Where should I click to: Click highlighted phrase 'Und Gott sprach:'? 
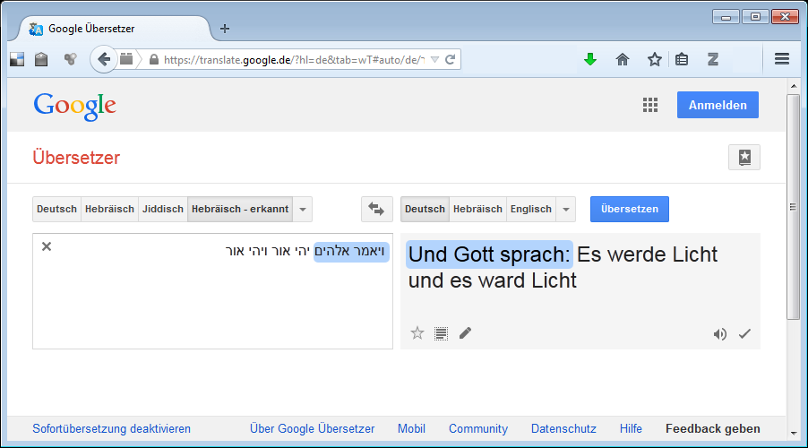click(489, 254)
